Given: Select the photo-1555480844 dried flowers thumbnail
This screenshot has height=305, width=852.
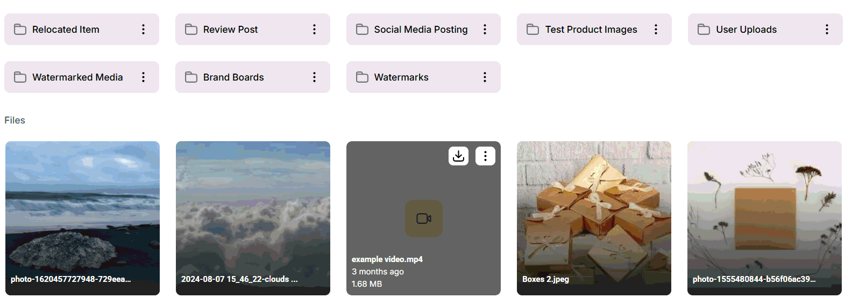Looking at the screenshot, I should pyautogui.click(x=764, y=215).
